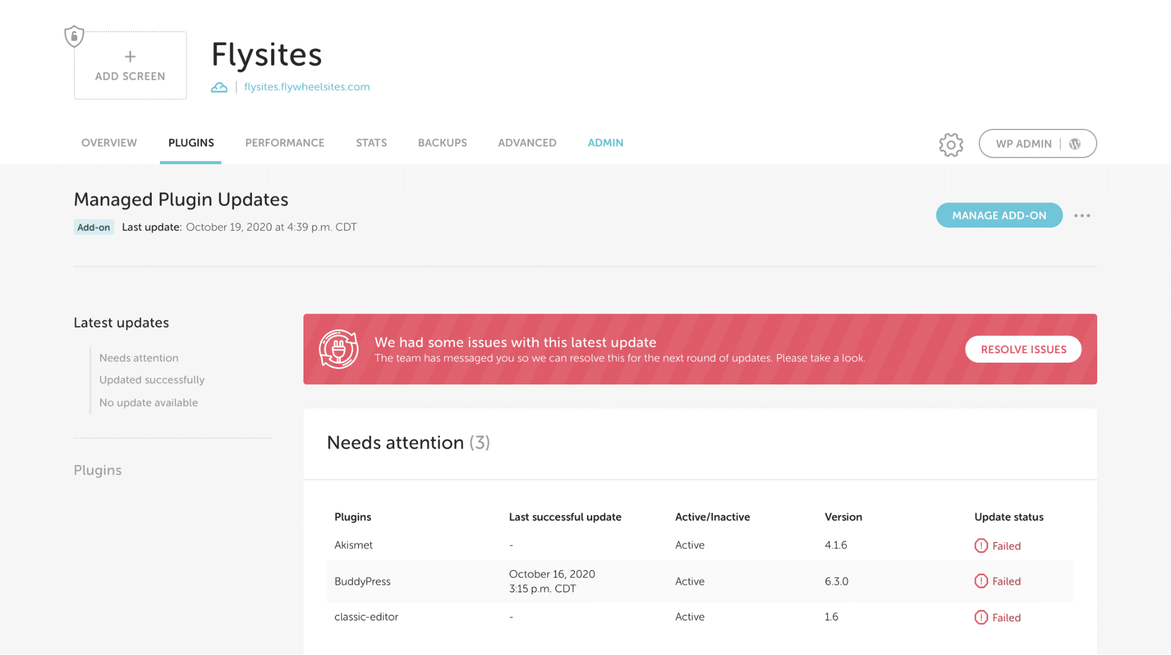The image size is (1171, 655).
Task: Open the WP Admin button
Action: [1037, 144]
